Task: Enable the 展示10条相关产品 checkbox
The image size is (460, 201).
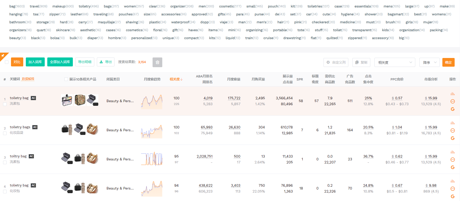Action: pyautogui.click(x=66, y=79)
